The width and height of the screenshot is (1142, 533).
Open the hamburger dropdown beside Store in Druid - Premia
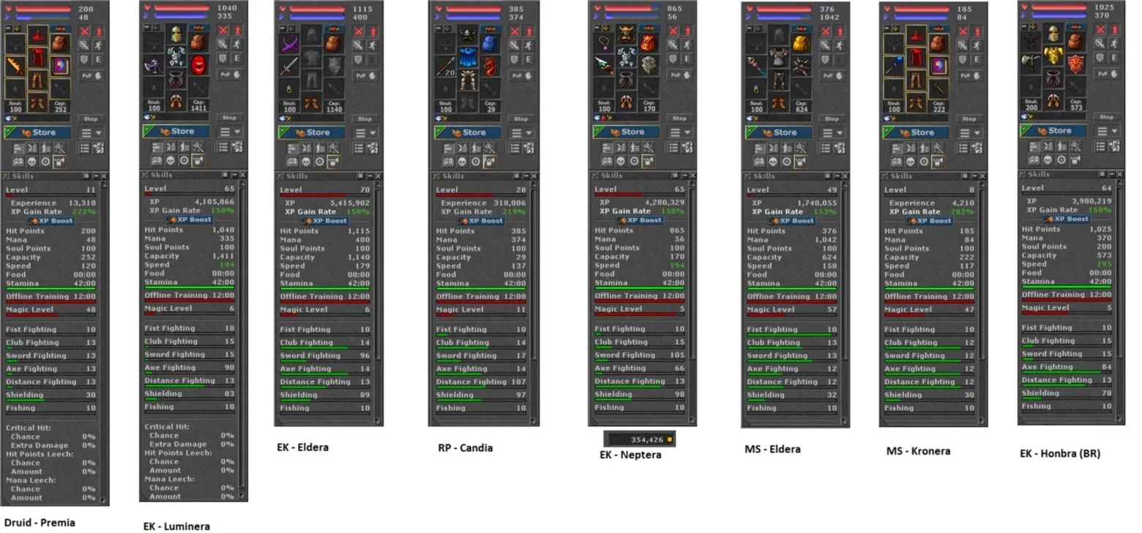[91, 133]
